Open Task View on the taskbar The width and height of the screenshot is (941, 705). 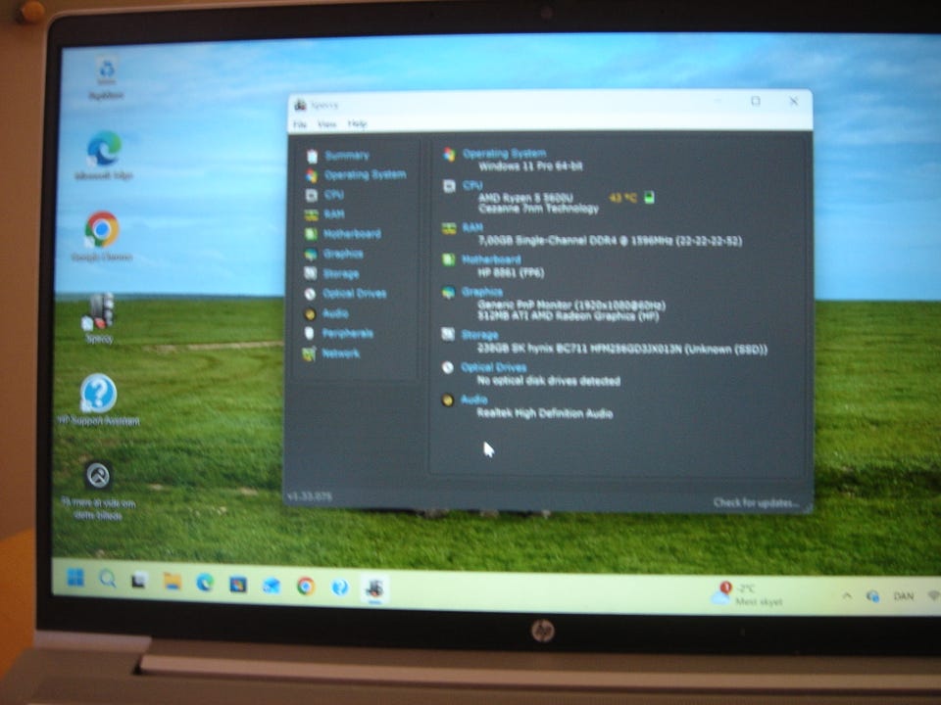139,581
